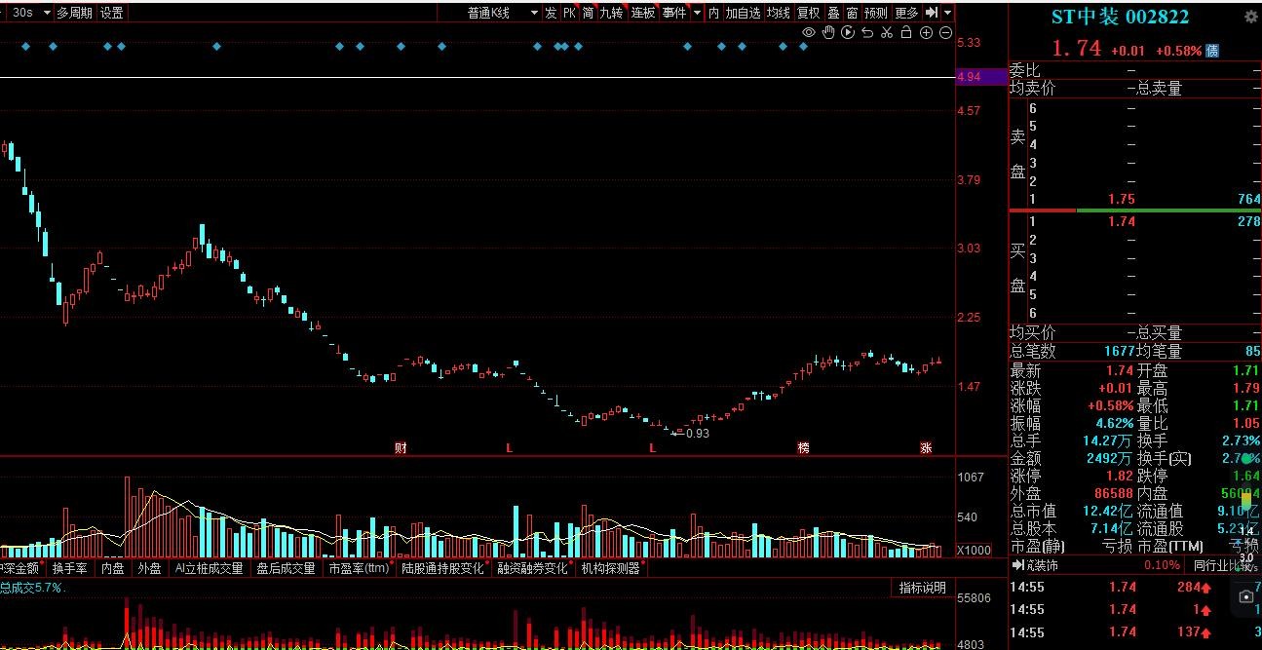Select the hand pan tool
Screen dimensions: 1262x650
[x=828, y=33]
